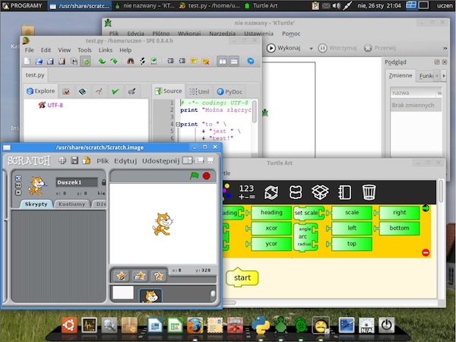Open the Tools menu in SPE
This screenshot has width=456, height=342.
pos(84,50)
